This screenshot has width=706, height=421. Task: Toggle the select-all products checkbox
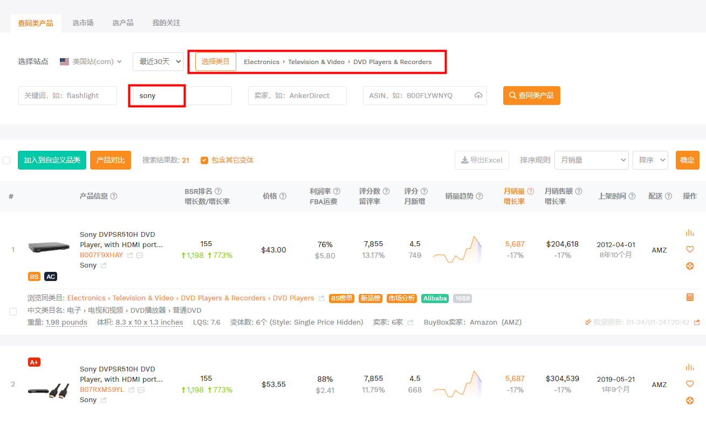pyautogui.click(x=6, y=160)
